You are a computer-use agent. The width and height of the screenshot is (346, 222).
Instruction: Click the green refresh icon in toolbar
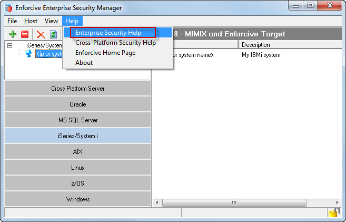53,34
